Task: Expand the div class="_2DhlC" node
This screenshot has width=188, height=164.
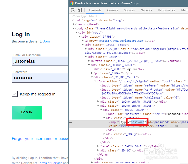Action: pos(98,150)
